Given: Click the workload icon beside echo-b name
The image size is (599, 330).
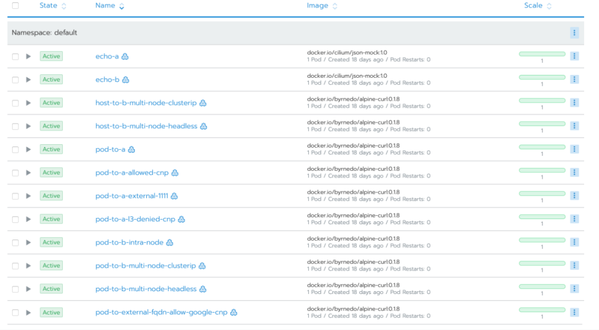Looking at the screenshot, I should pos(126,80).
